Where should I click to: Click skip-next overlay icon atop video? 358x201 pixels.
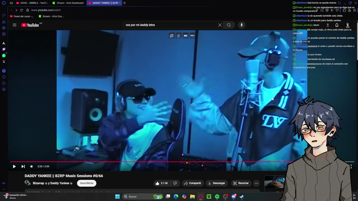pos(185,35)
